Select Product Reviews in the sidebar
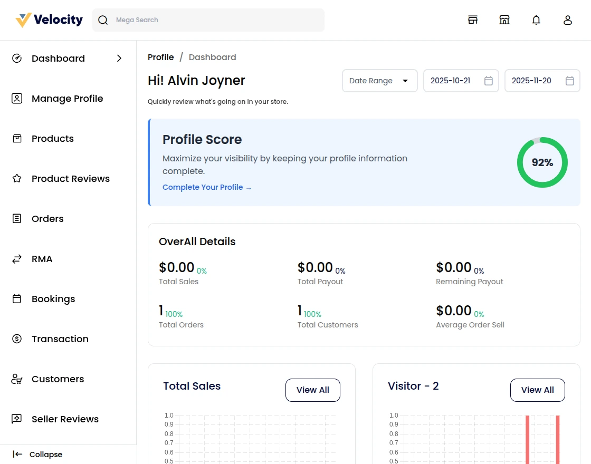 coord(70,179)
